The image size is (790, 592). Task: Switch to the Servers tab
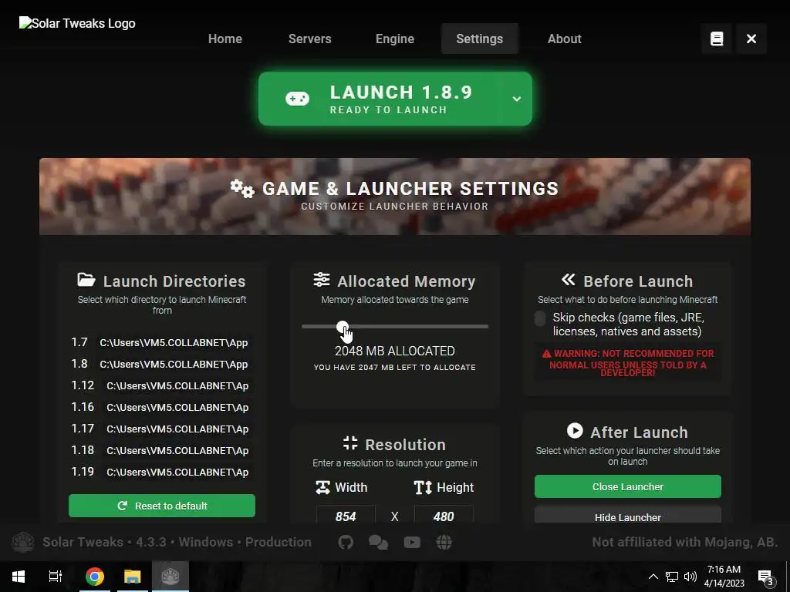pyautogui.click(x=310, y=39)
